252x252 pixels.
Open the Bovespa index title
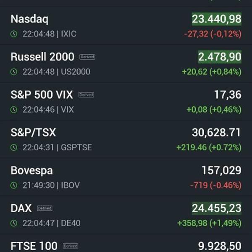31,171
